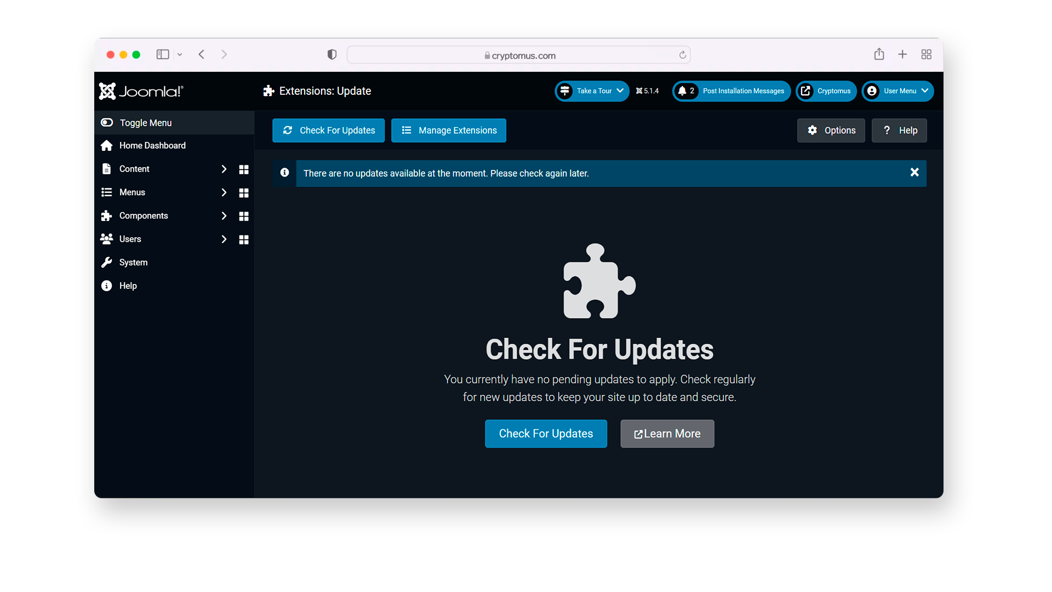
Task: Click the Learn More button
Action: tap(667, 434)
